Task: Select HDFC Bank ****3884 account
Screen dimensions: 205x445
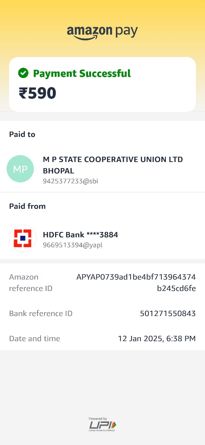Action: click(x=80, y=235)
